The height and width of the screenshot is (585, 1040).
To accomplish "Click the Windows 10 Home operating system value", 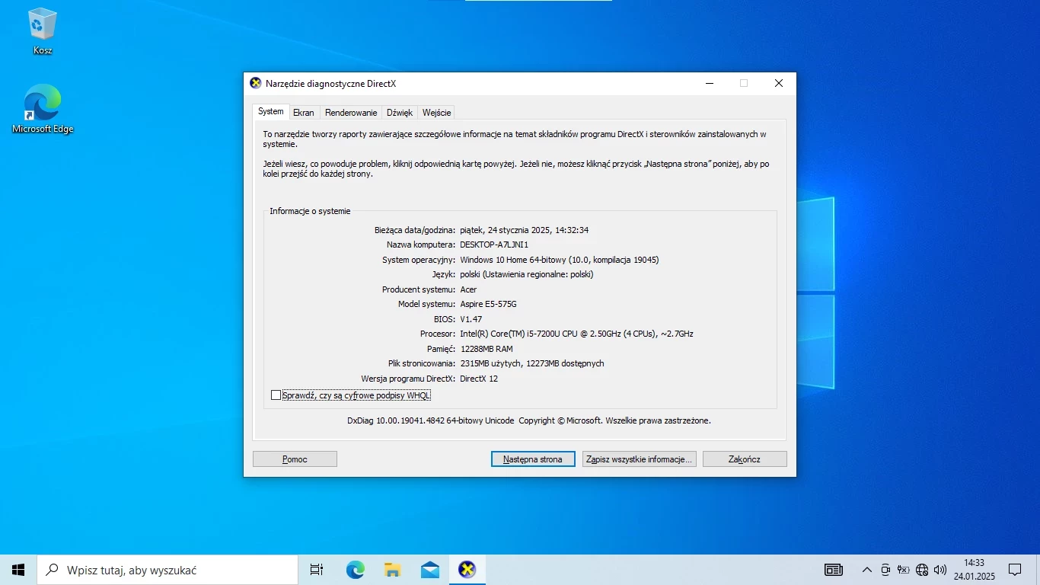I will click(560, 260).
